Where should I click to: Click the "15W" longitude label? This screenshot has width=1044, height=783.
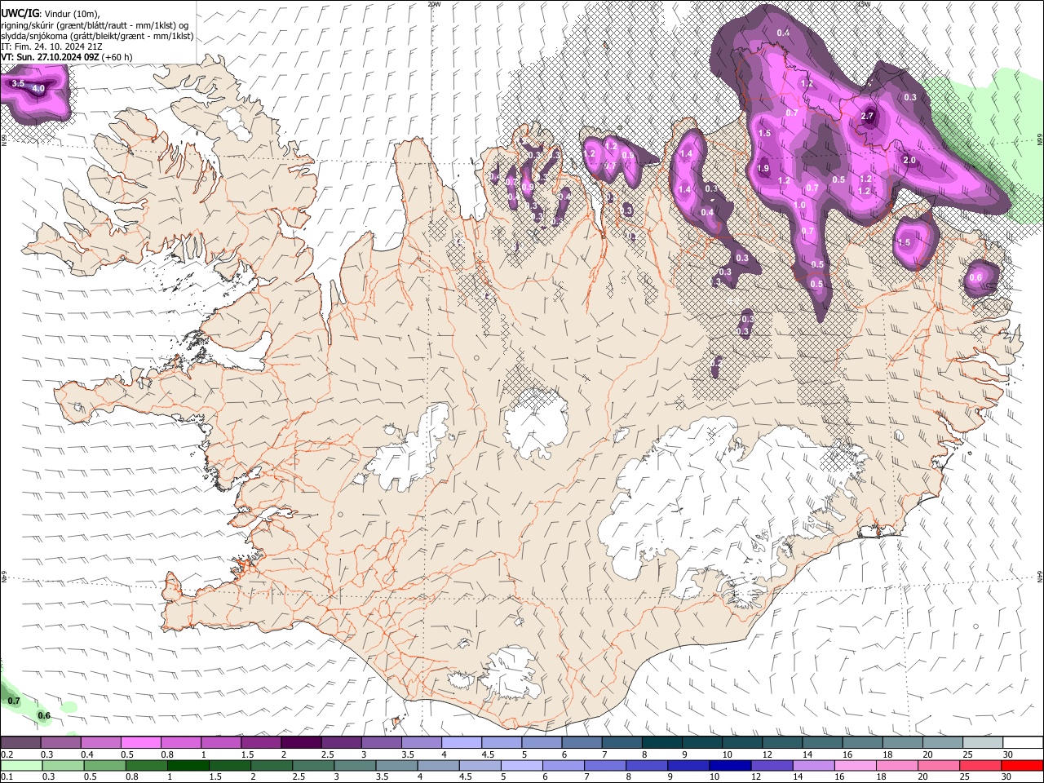pyautogui.click(x=864, y=4)
